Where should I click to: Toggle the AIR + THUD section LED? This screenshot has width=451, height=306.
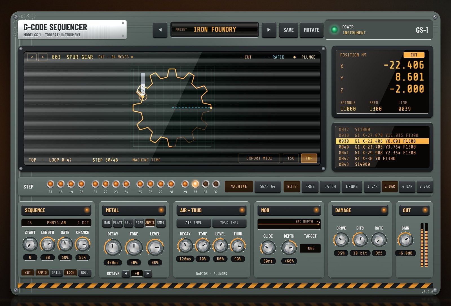coord(242,210)
